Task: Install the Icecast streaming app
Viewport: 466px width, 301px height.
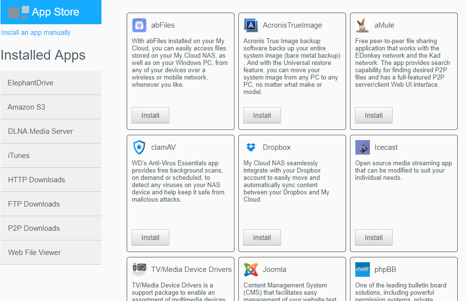Action: pyautogui.click(x=373, y=238)
